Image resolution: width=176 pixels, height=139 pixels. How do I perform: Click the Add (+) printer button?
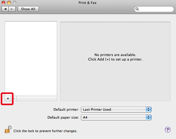pos(8,98)
